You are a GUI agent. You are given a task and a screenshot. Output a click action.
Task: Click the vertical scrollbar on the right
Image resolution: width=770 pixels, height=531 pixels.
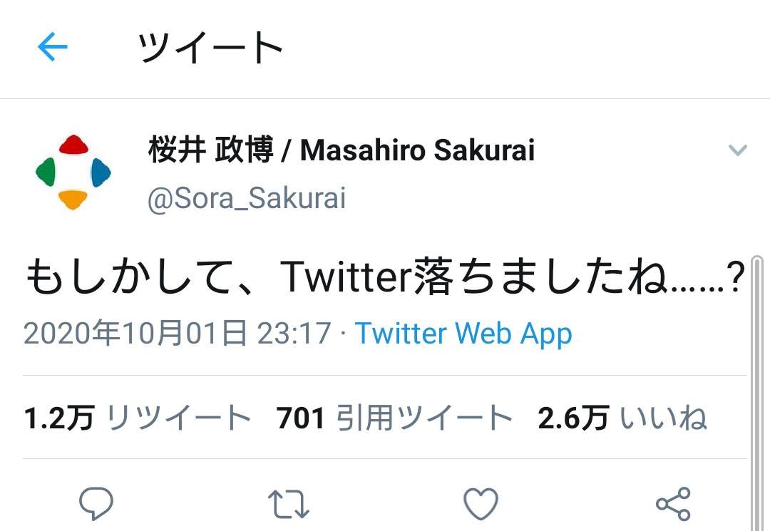click(x=757, y=392)
